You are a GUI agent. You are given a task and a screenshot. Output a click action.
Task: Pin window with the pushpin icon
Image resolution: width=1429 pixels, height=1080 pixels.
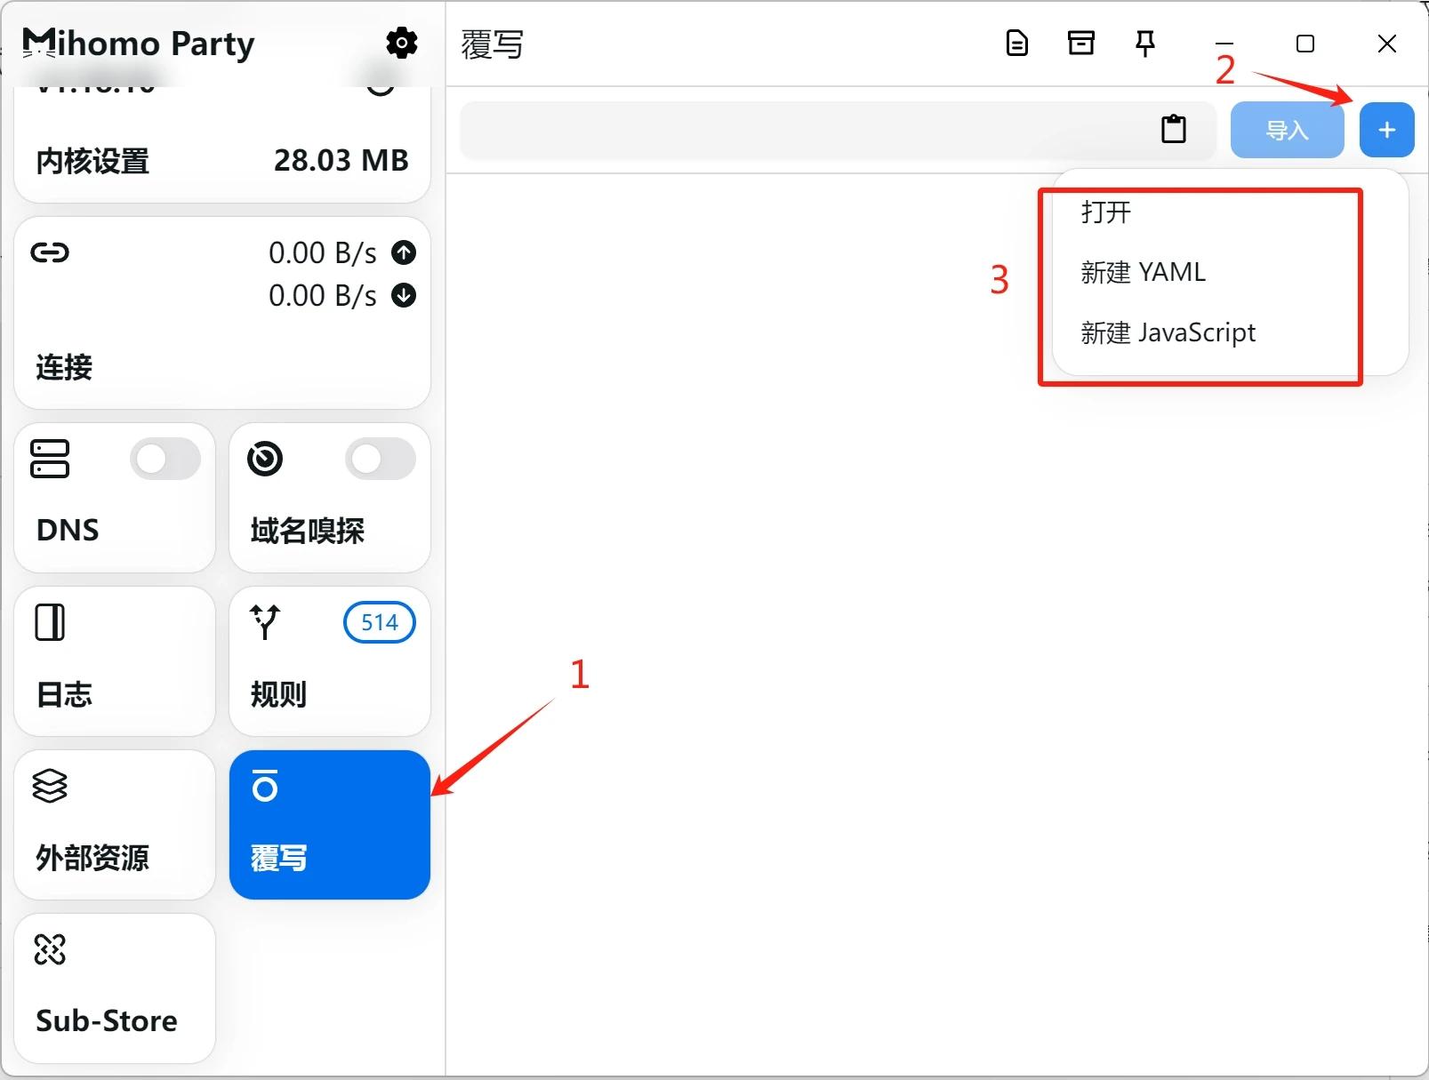(1145, 44)
